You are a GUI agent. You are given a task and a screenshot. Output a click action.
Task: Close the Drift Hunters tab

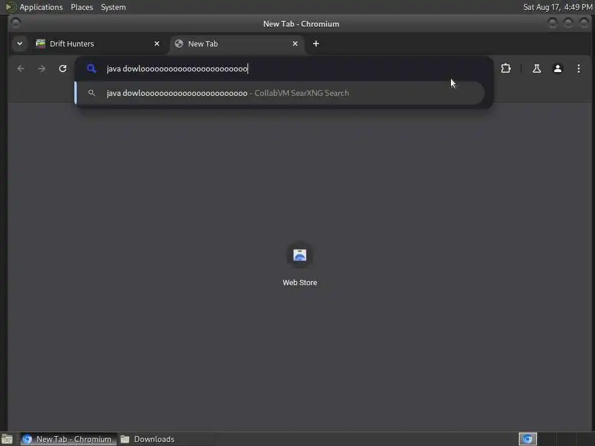click(x=157, y=44)
